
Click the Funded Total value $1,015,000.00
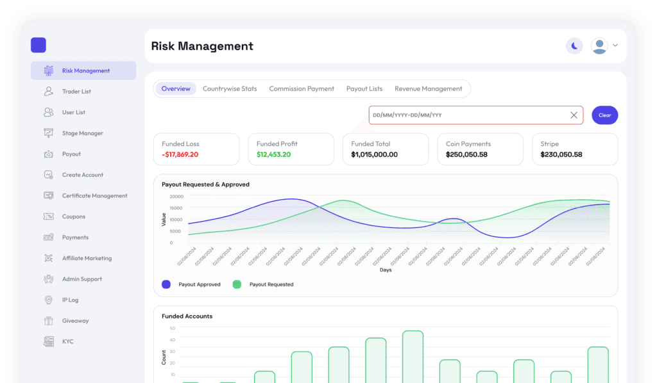tap(374, 155)
